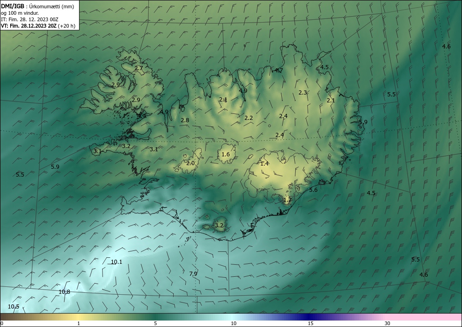Image resolution: width=462 pixels, height=327 pixels.
Task: Click the 1.4 value on the large glacier
Action: [265, 164]
